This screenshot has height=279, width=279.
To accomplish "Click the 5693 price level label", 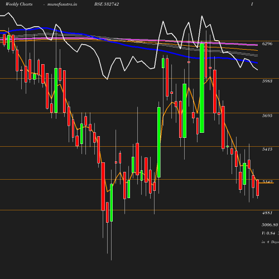I will click(267, 116).
